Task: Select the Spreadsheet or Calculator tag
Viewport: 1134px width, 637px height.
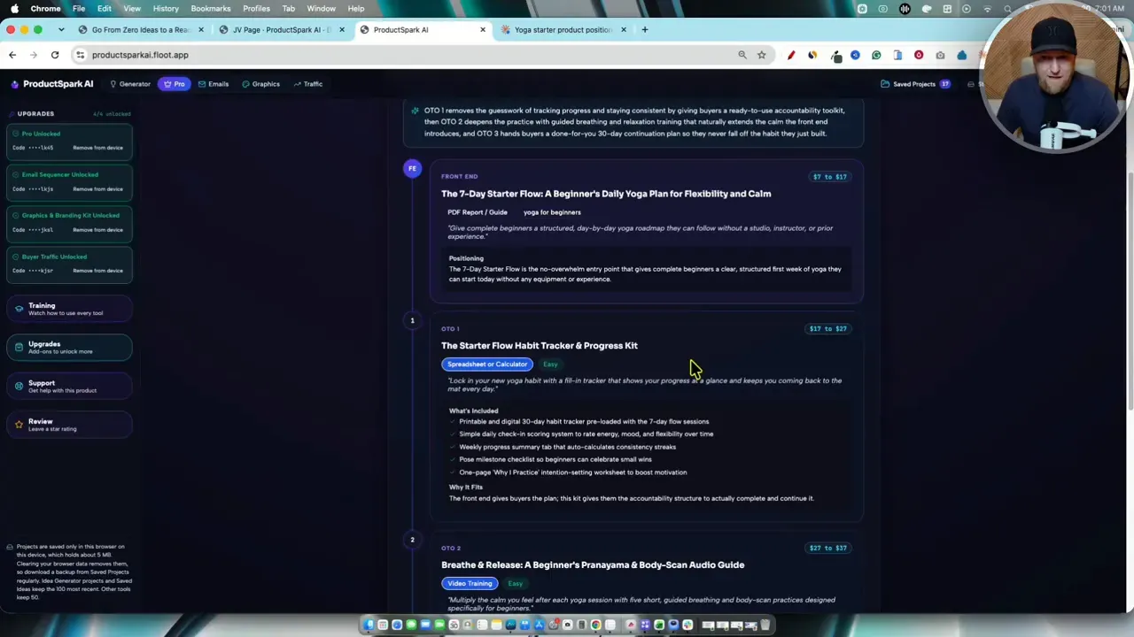Action: point(487,365)
